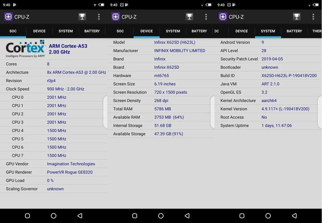322x223 pixels.
Task: Switch to BATTERY tab in the right screen
Action: (294, 31)
